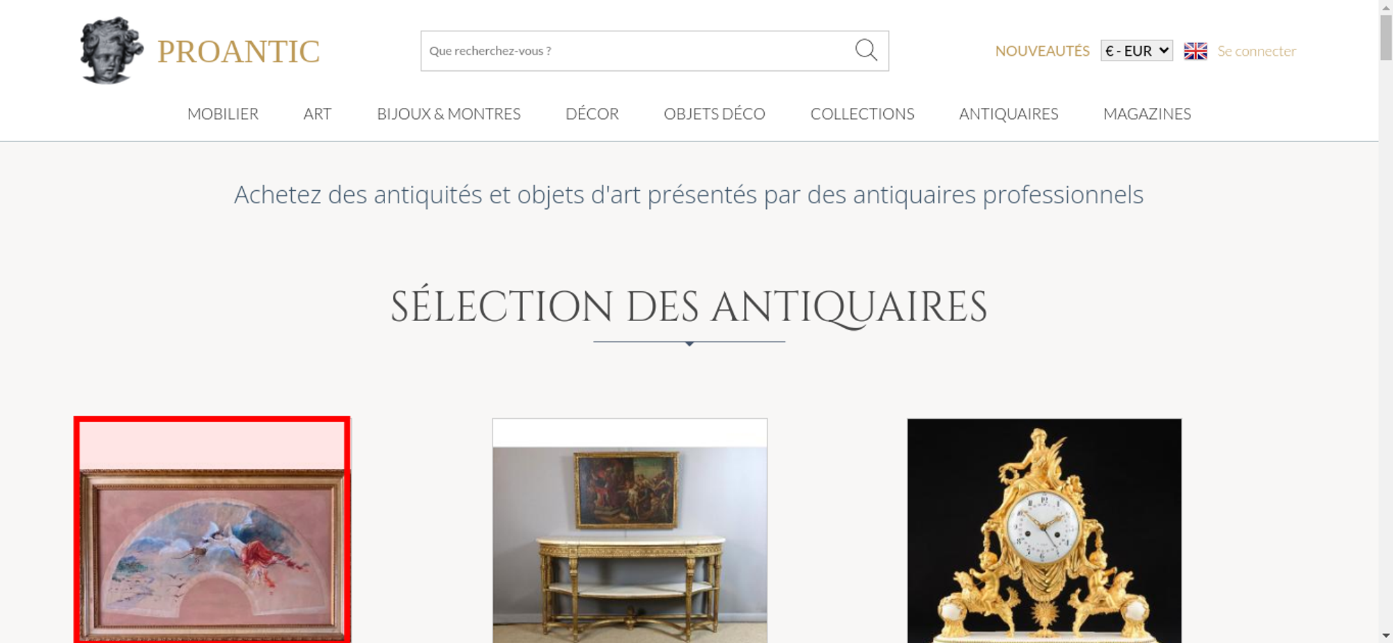Click the British flag language icon
Screen dimensions: 1393x643
pyautogui.click(x=1195, y=51)
